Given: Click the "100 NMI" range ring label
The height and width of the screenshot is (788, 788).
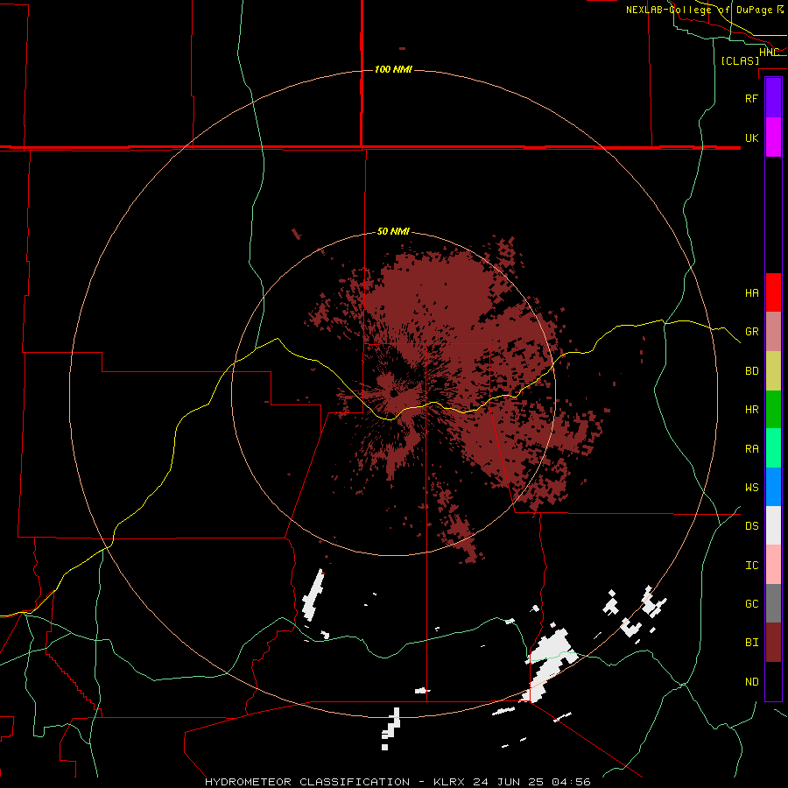Looking at the screenshot, I should pyautogui.click(x=393, y=69).
